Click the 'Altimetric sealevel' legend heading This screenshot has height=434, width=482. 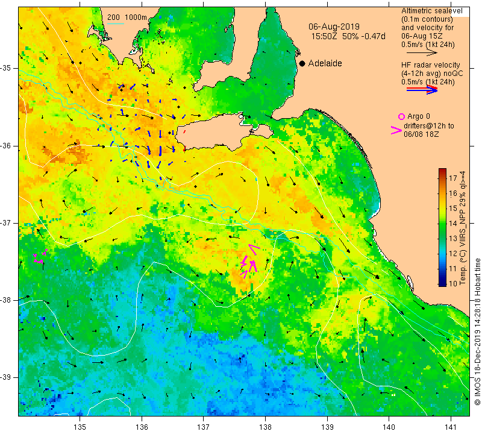pyautogui.click(x=431, y=11)
